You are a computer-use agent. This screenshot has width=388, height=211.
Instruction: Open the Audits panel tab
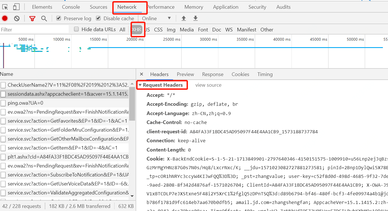[x=283, y=7]
